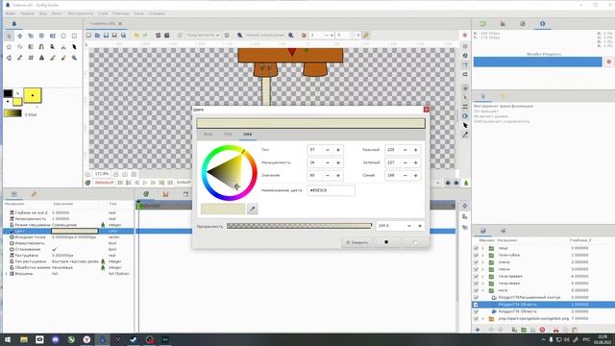The image size is (615, 346).
Task: Expand the topmost лицо layer group
Action: pyautogui.click(x=483, y=248)
